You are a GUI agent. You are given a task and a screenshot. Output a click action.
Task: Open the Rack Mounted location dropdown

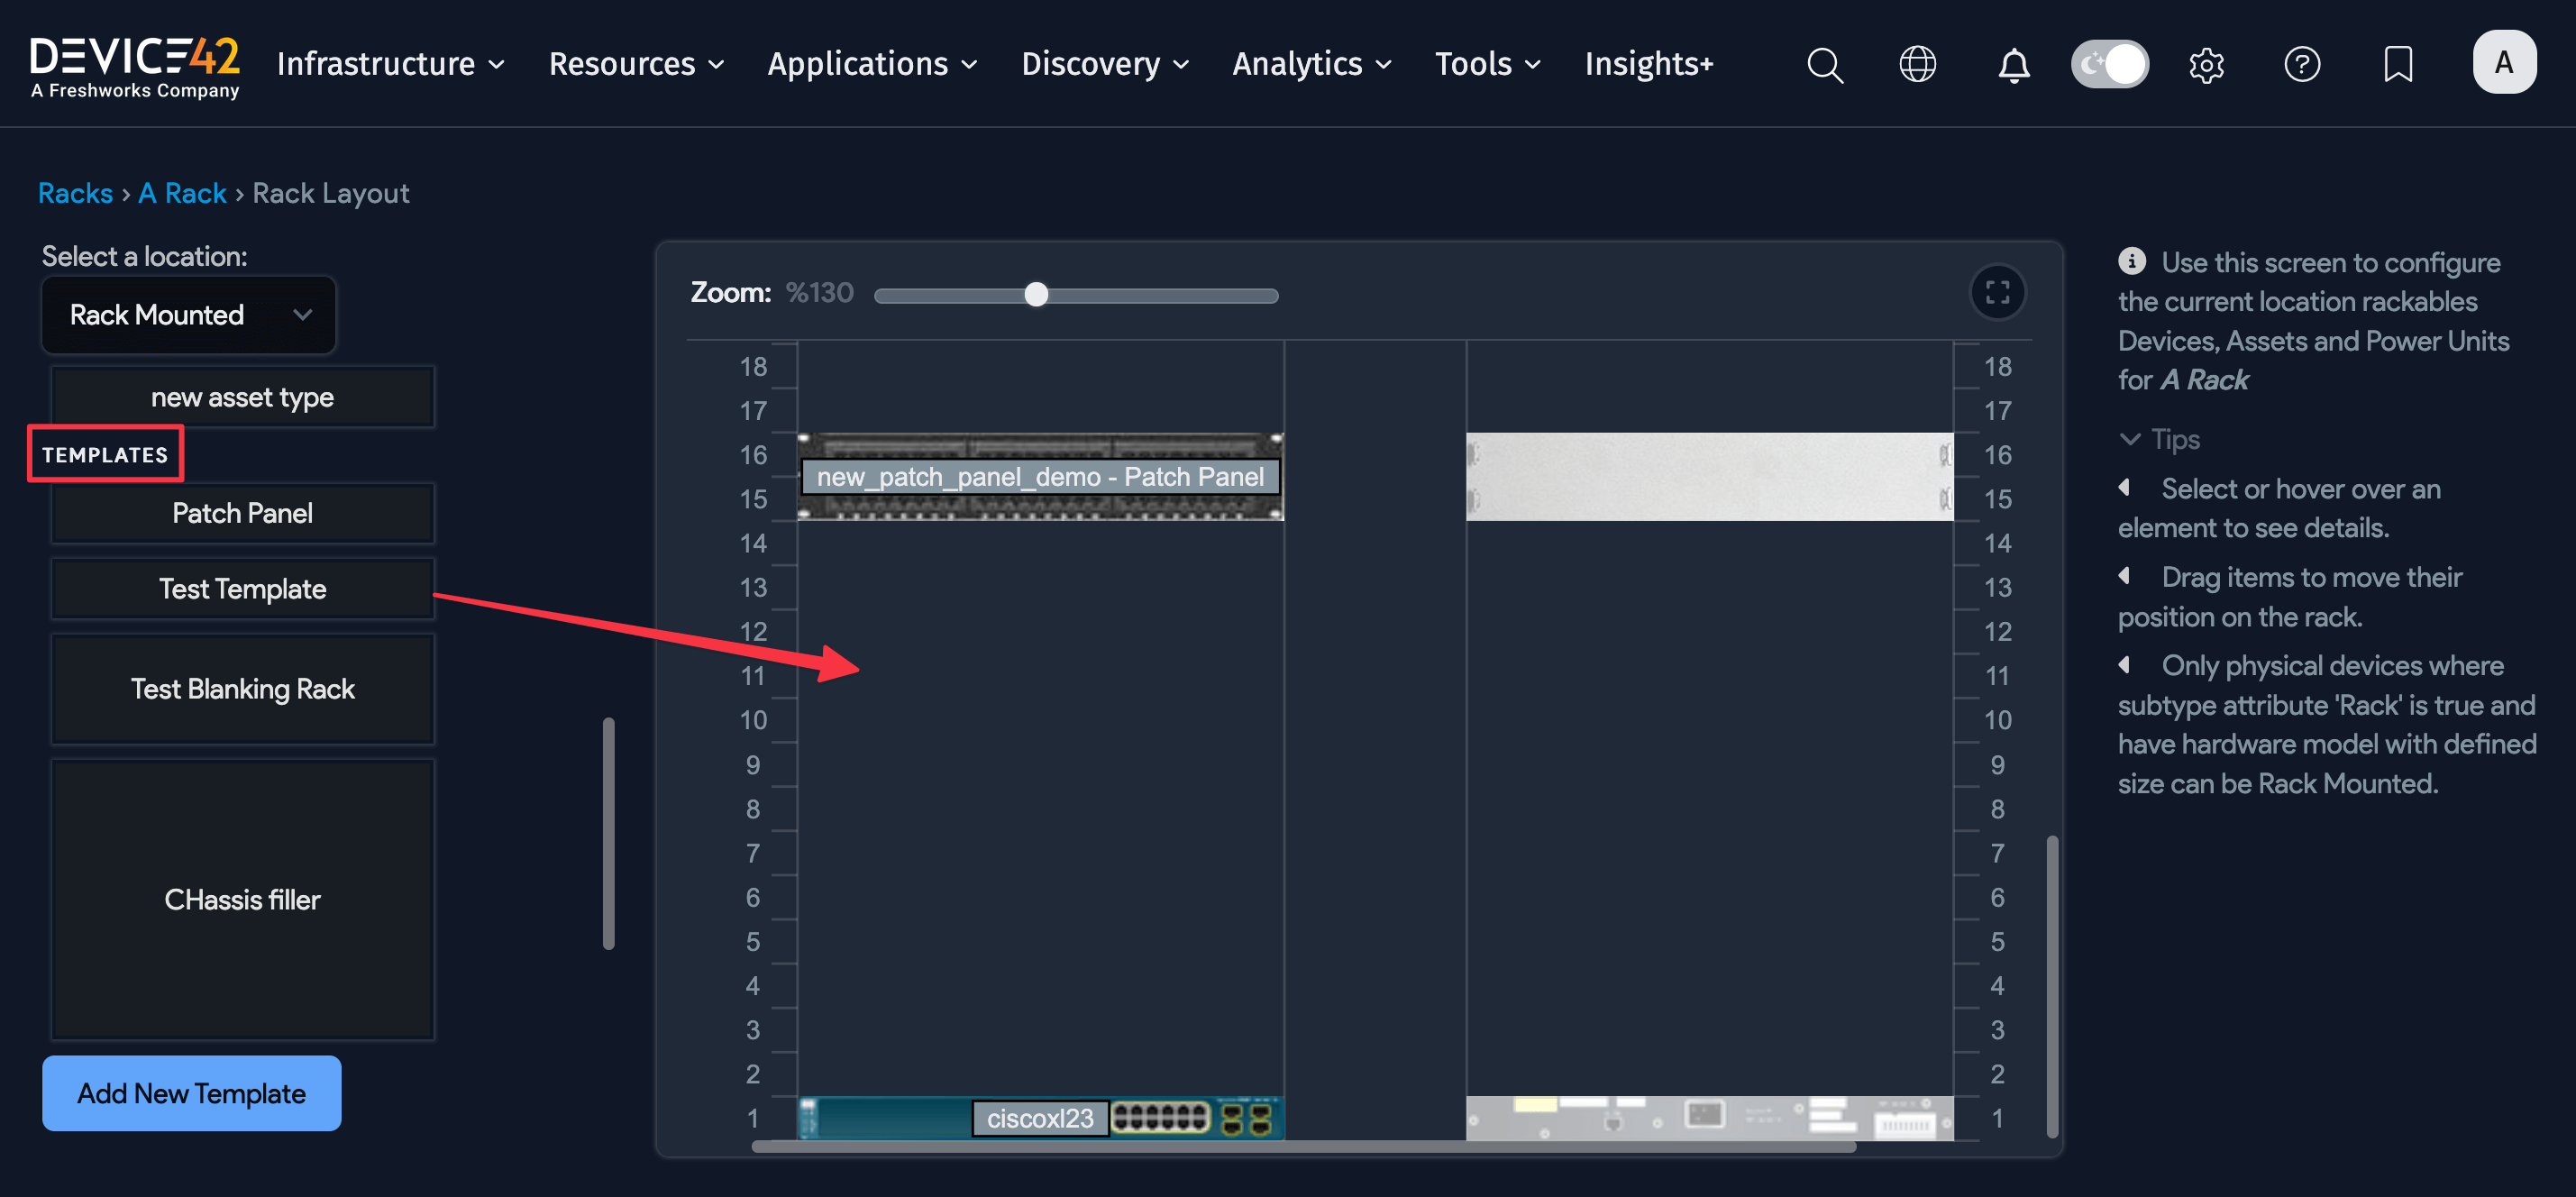pyautogui.click(x=188, y=314)
